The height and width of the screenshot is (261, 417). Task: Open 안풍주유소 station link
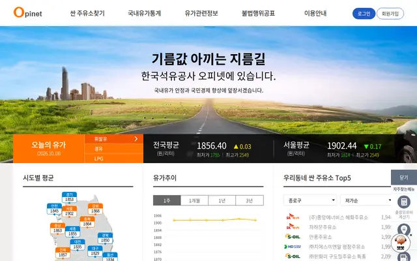(x=320, y=237)
